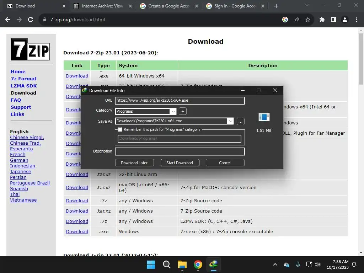Switch language to Vietnamese

coord(23,200)
